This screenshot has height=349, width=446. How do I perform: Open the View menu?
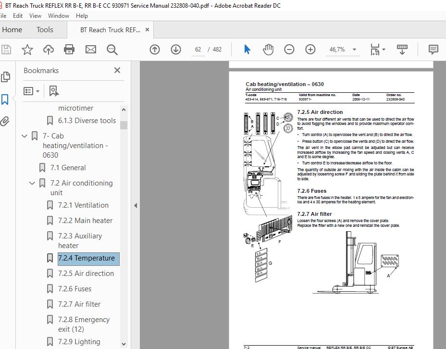coord(35,16)
